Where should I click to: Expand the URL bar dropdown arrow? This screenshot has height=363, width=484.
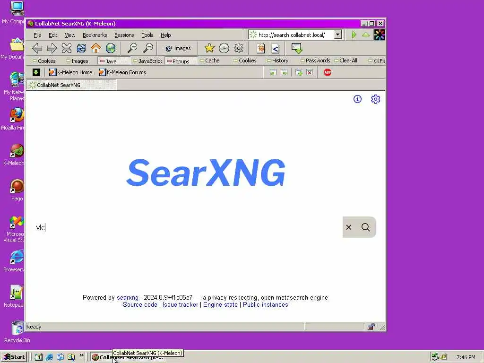pyautogui.click(x=337, y=35)
